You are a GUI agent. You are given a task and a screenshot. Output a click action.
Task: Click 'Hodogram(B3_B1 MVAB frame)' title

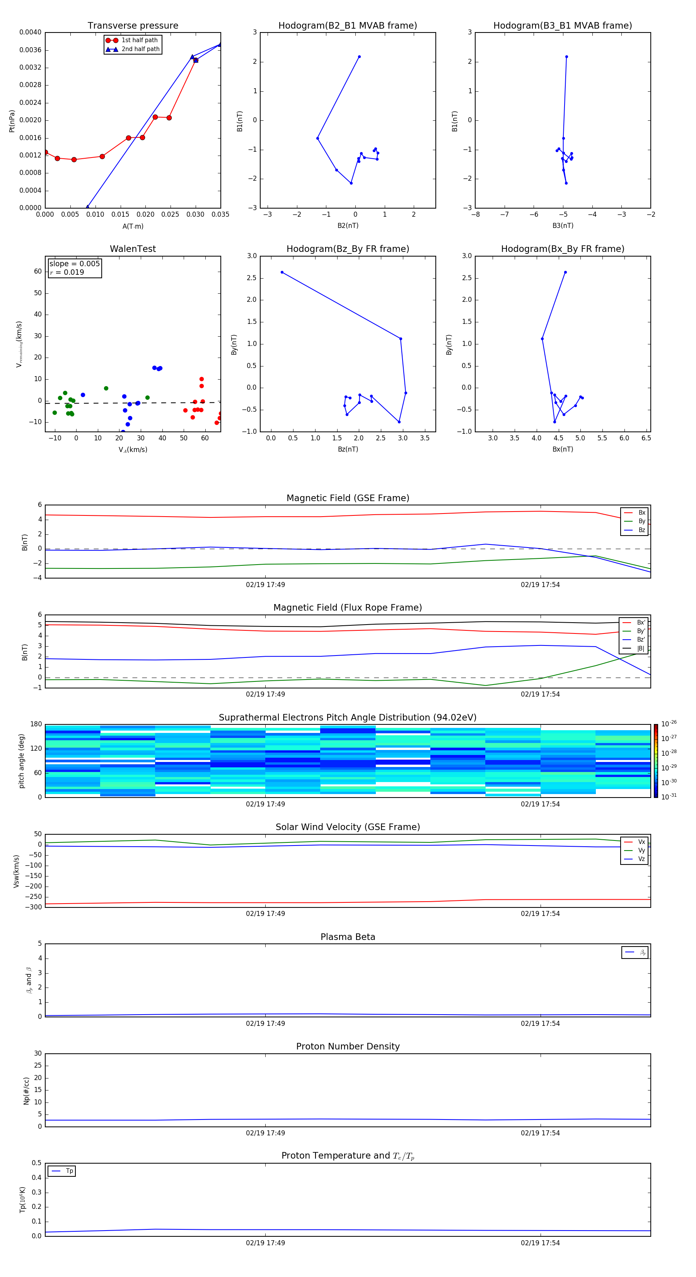point(563,26)
